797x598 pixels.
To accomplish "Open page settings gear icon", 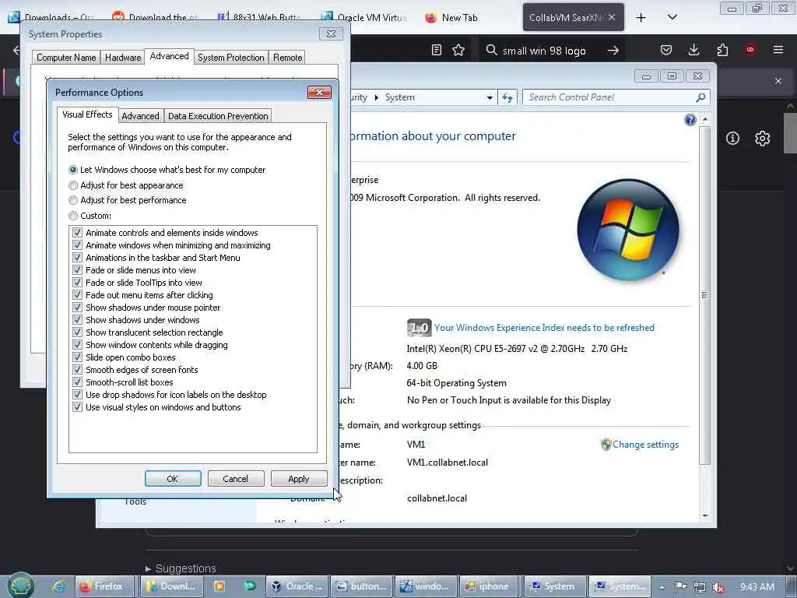I will (763, 138).
